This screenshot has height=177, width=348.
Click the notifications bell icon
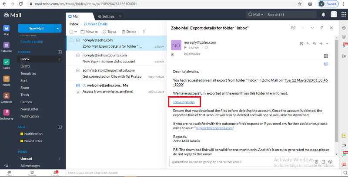click(324, 15)
